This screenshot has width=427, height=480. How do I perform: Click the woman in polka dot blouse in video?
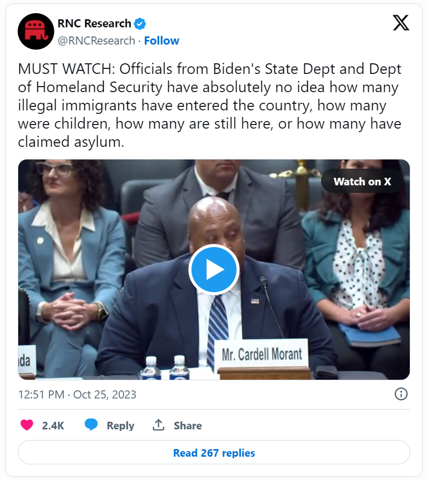point(357,269)
